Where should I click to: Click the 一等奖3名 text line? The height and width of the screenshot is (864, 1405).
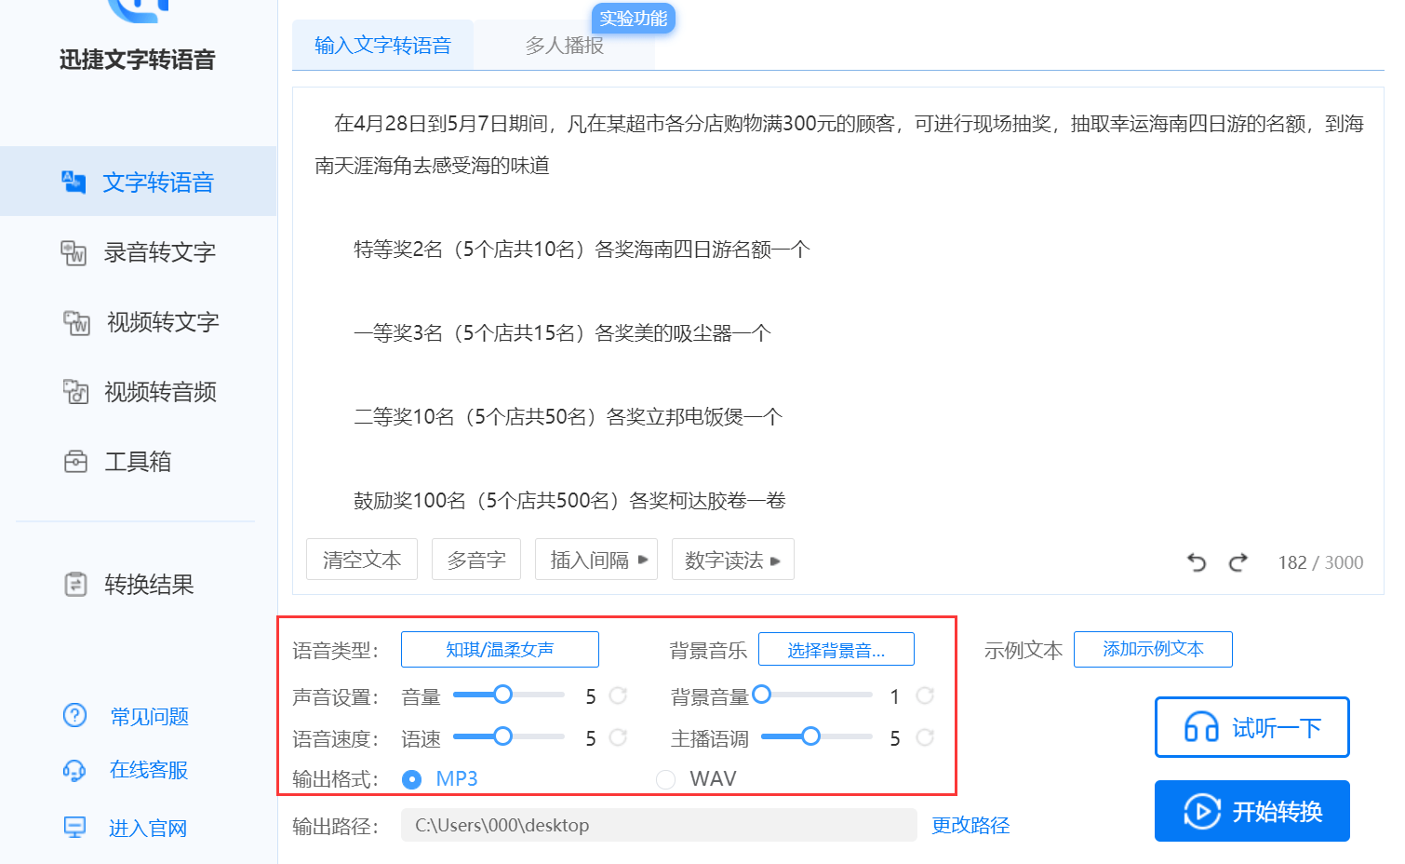562,333
